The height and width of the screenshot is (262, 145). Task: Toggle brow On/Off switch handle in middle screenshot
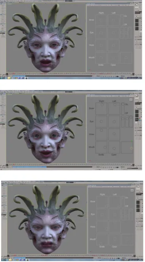pyautogui.click(x=123, y=104)
